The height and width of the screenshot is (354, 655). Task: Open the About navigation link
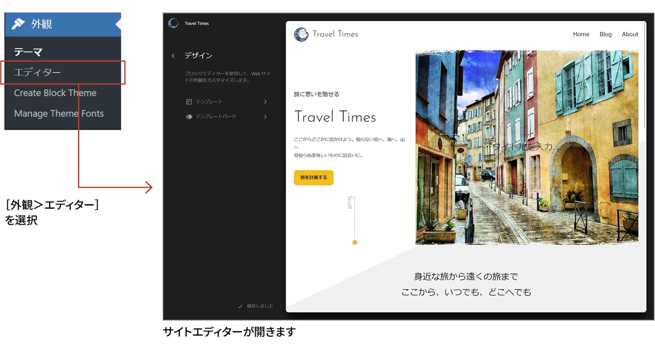[x=630, y=34]
